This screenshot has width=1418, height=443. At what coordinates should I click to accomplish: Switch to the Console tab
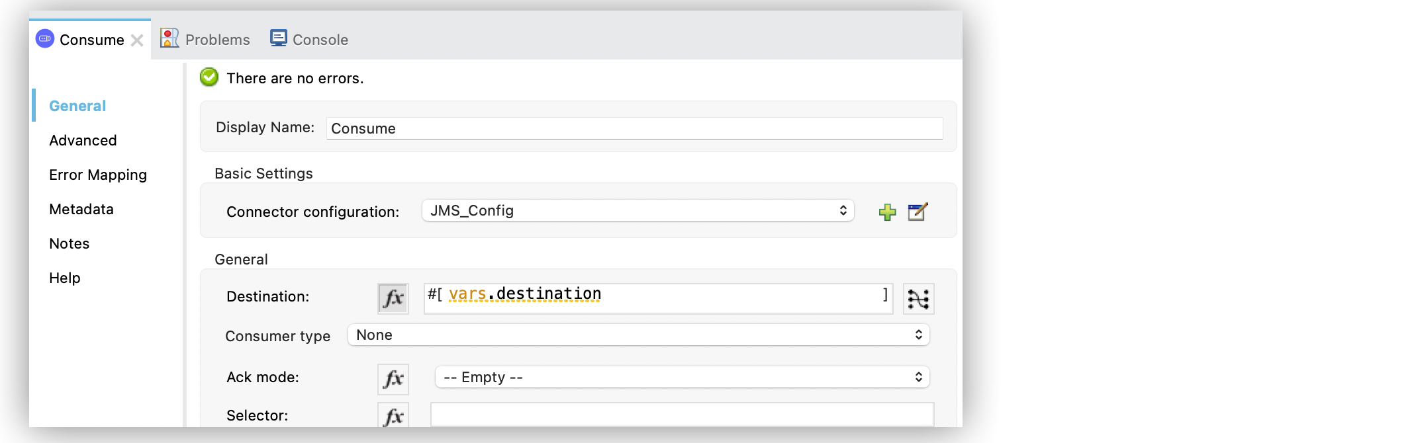(320, 40)
